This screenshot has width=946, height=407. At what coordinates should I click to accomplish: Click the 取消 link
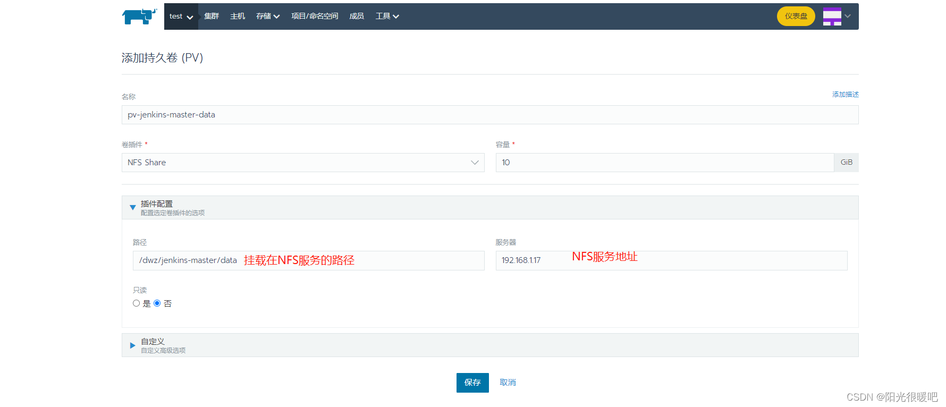(x=508, y=383)
